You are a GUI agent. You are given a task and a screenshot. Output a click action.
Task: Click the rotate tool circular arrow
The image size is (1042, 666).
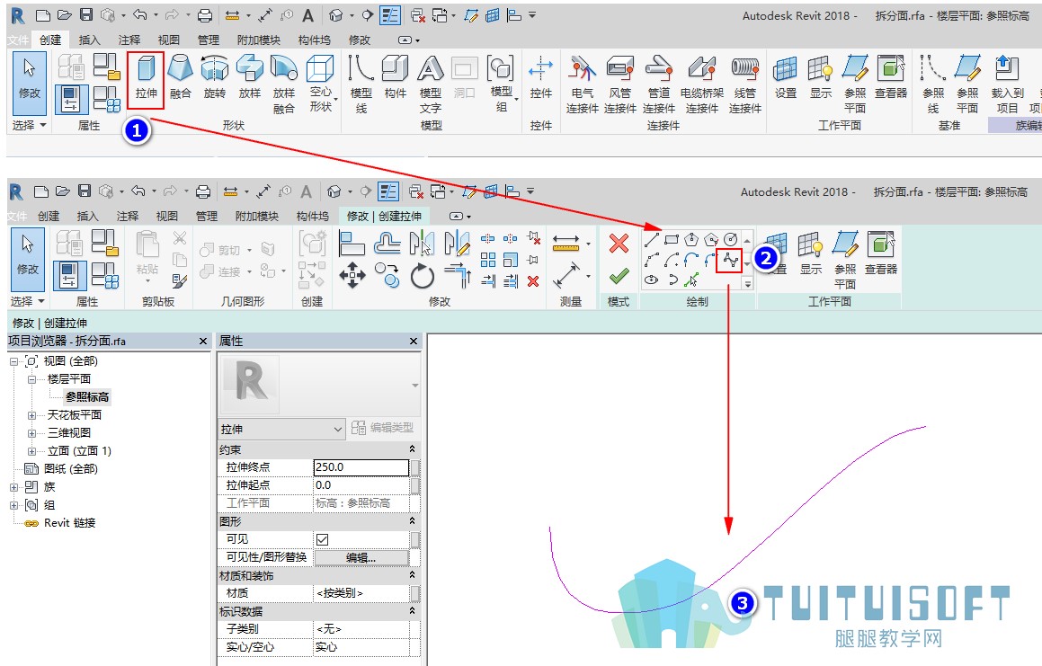(x=422, y=276)
